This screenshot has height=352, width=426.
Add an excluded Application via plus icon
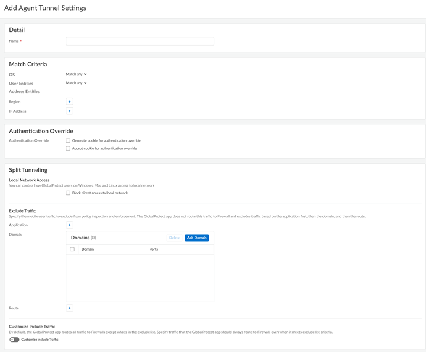[x=69, y=225]
